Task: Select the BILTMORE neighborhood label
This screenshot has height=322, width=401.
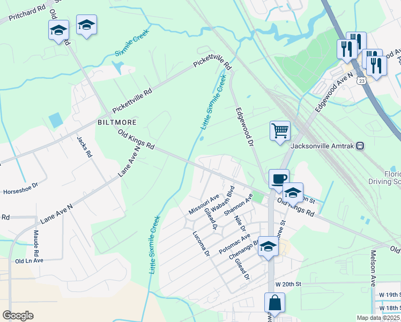Action: coord(117,122)
